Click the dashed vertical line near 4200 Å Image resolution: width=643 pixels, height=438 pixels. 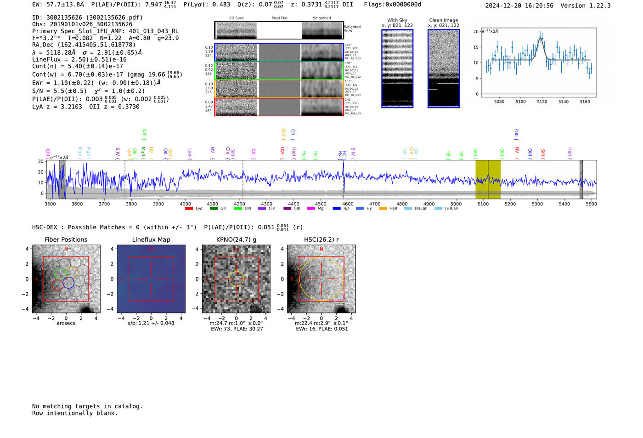pos(243,179)
